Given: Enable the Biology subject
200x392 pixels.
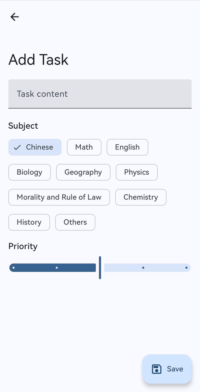Looking at the screenshot, I should click(x=29, y=172).
